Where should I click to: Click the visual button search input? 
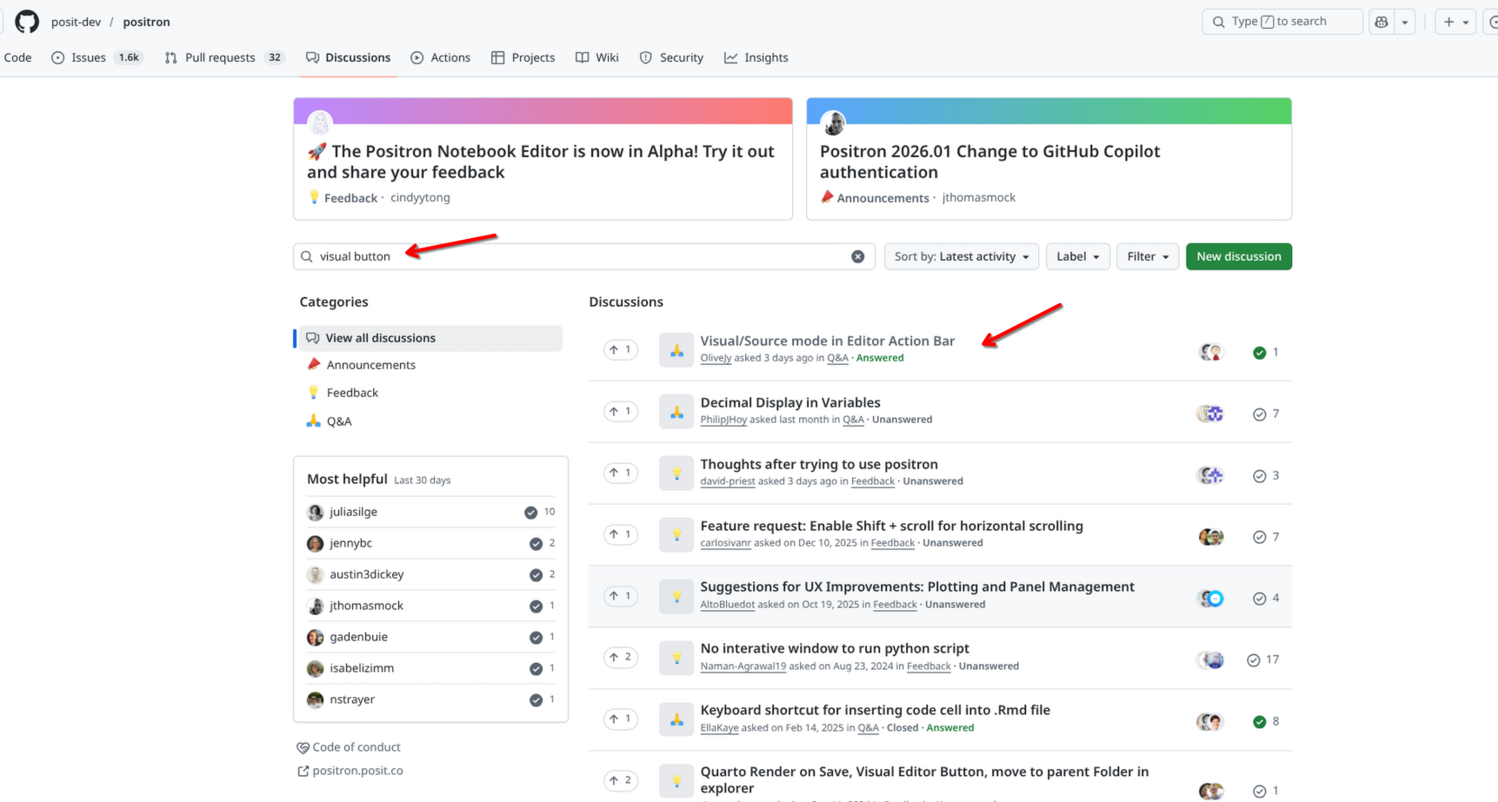pos(574,256)
